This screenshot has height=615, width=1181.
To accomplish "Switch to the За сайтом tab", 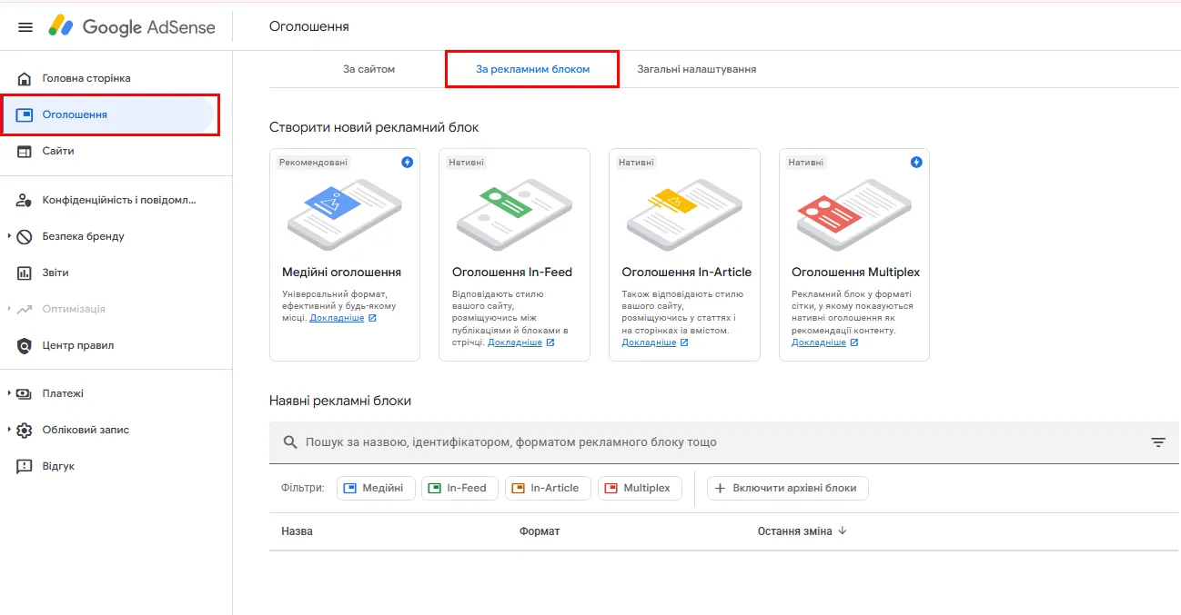I will click(x=368, y=69).
